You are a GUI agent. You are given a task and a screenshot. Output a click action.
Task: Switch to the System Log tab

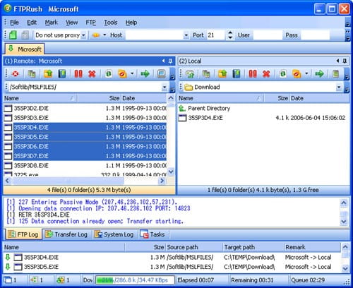point(114,234)
